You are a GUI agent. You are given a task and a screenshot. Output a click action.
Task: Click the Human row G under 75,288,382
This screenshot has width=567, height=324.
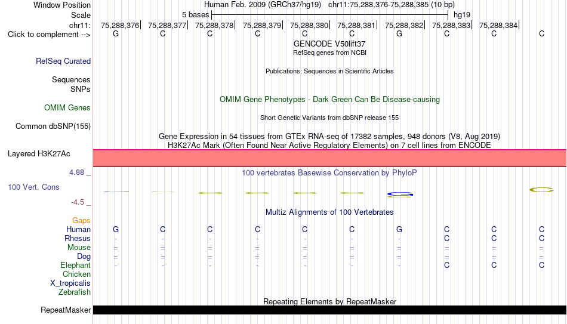(399, 229)
